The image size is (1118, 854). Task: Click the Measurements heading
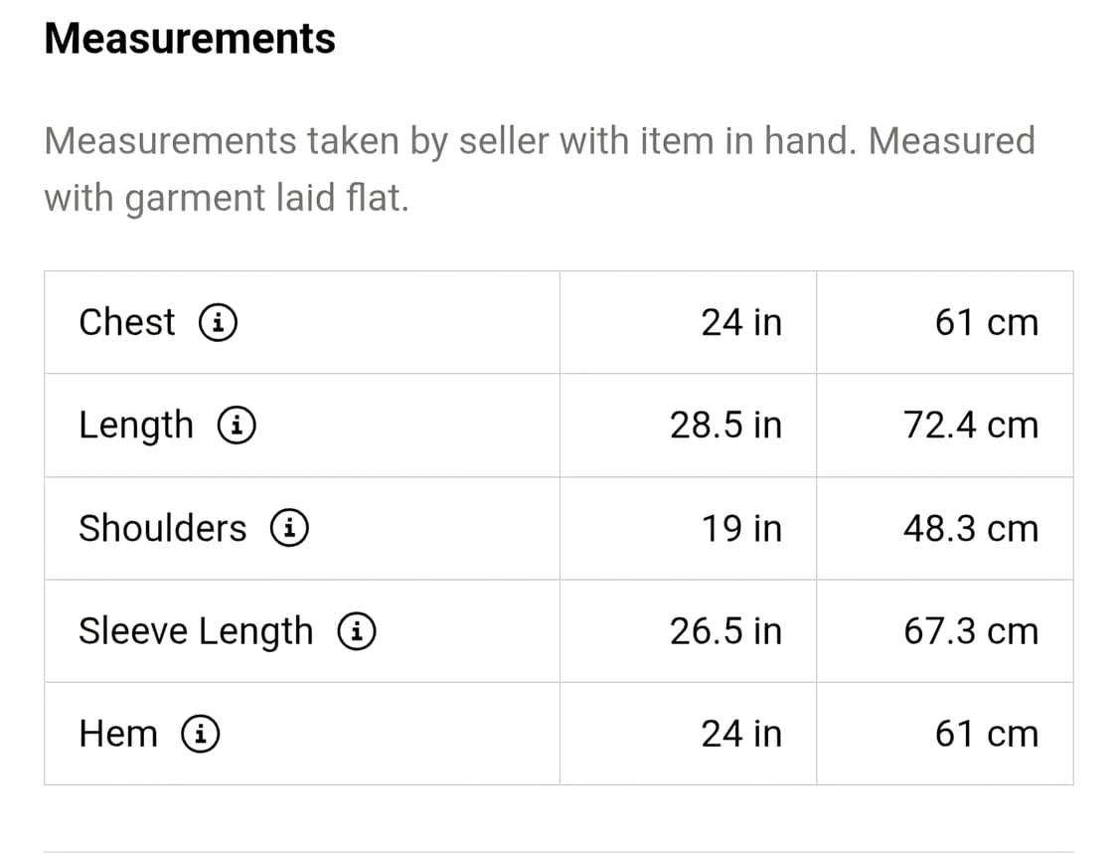point(190,39)
